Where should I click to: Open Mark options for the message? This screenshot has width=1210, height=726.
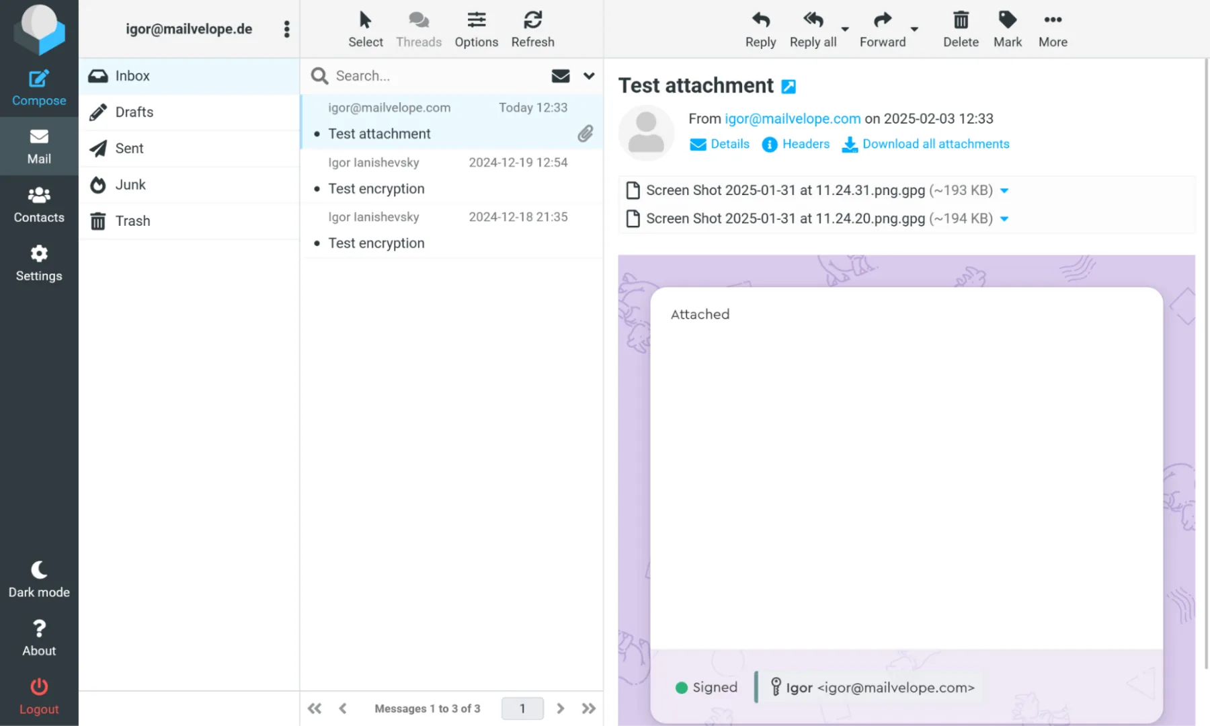(1008, 28)
